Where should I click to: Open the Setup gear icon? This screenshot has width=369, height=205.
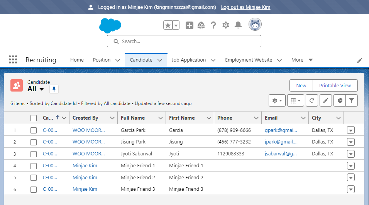226,25
